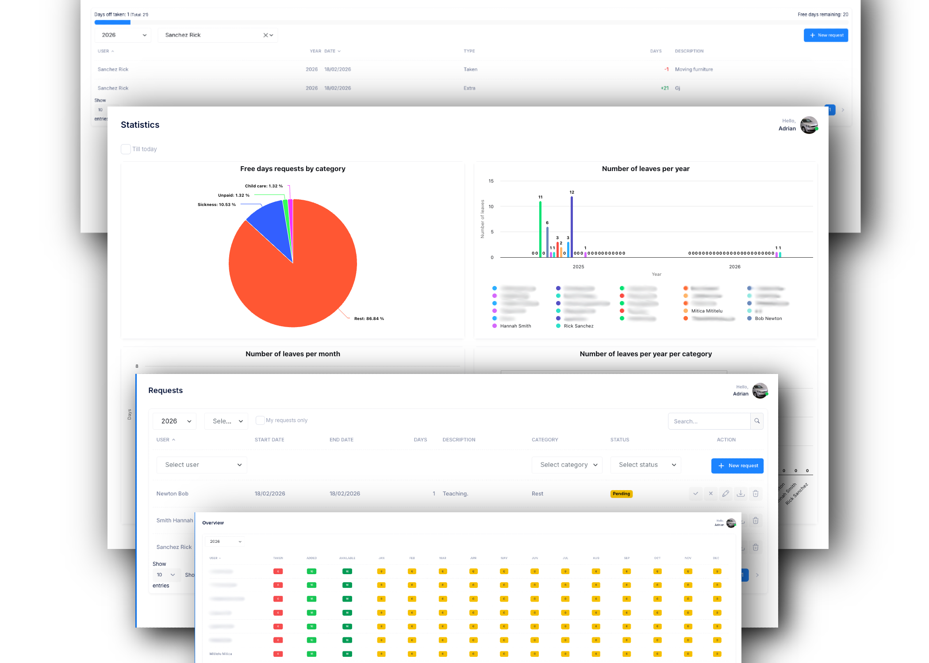Download Newton Bob's request file
929x663 pixels.
coord(741,494)
